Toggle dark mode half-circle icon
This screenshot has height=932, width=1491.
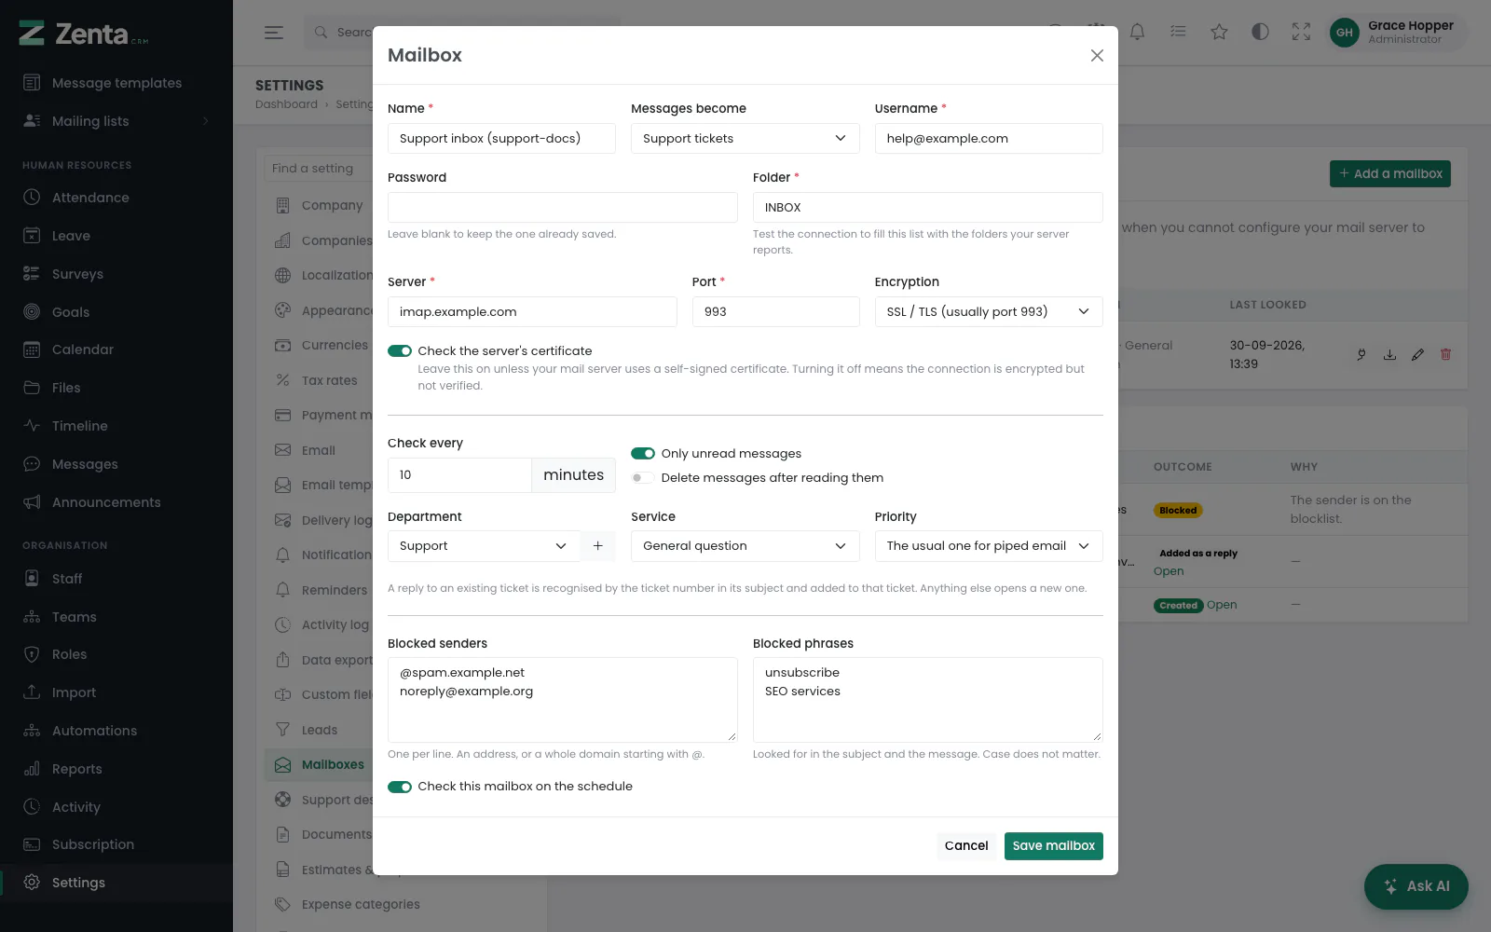tap(1260, 32)
